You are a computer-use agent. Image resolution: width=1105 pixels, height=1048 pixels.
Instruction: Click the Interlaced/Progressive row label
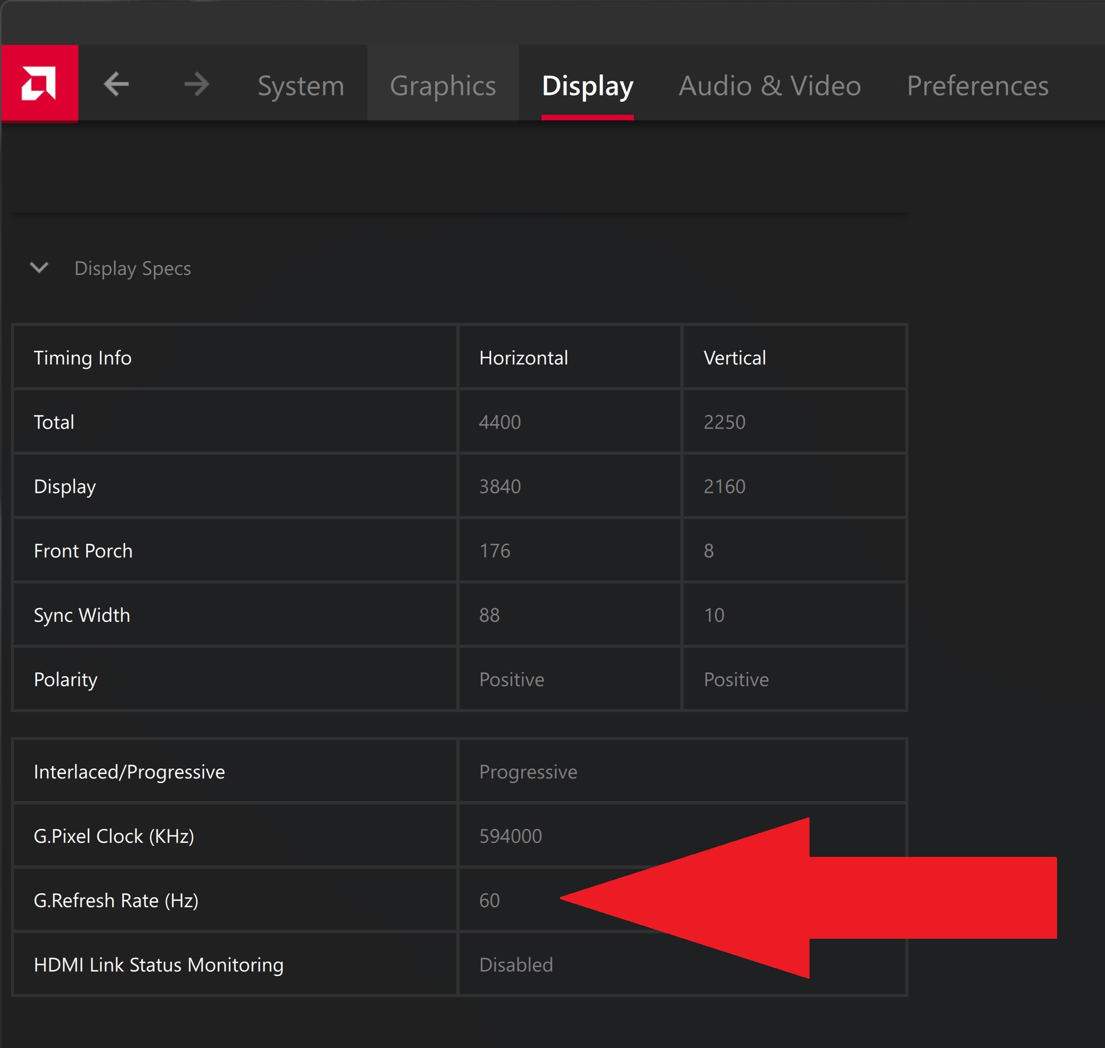click(x=129, y=772)
